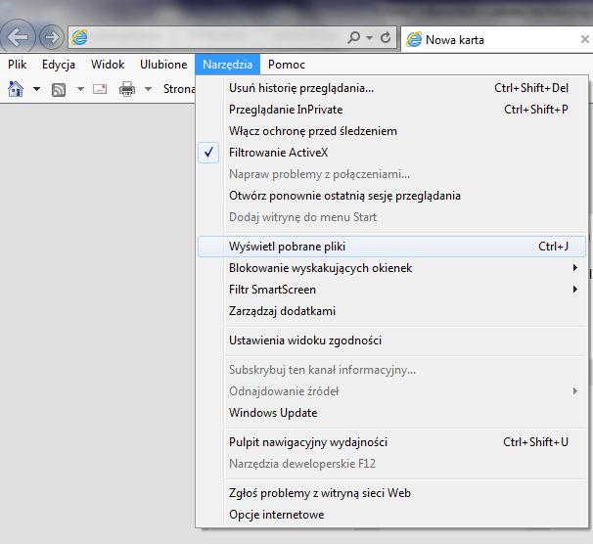
Task: Expand the Odnajdowanie źródeł submenu
Action: tap(391, 391)
